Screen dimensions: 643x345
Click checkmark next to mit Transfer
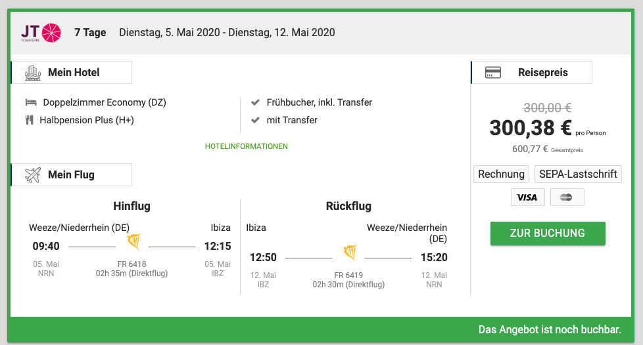pos(255,120)
